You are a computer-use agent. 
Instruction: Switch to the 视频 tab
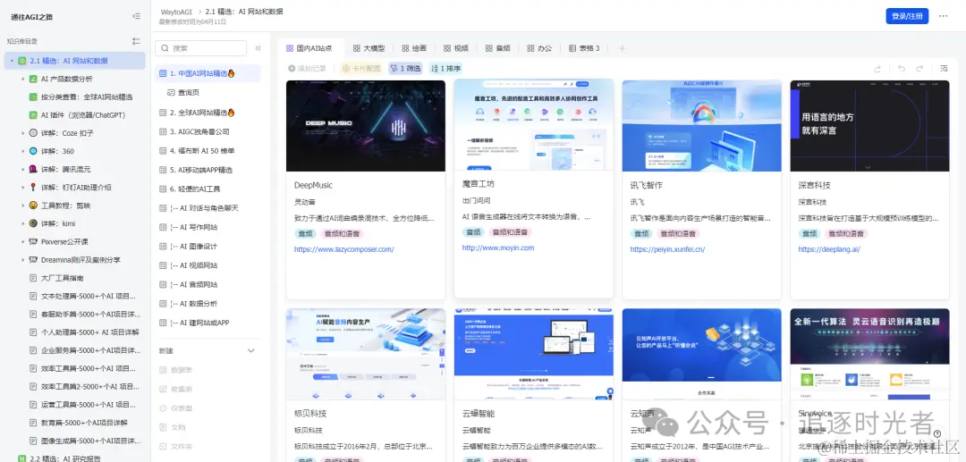pos(456,48)
